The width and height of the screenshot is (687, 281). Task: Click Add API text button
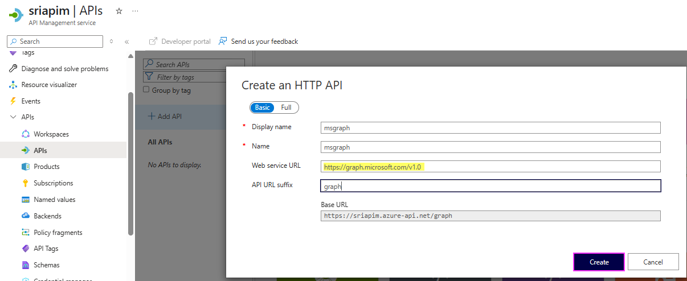coord(170,116)
